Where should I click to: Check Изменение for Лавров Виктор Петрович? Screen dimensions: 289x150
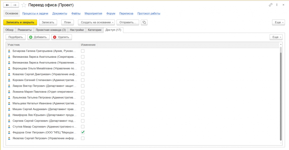point(83,86)
